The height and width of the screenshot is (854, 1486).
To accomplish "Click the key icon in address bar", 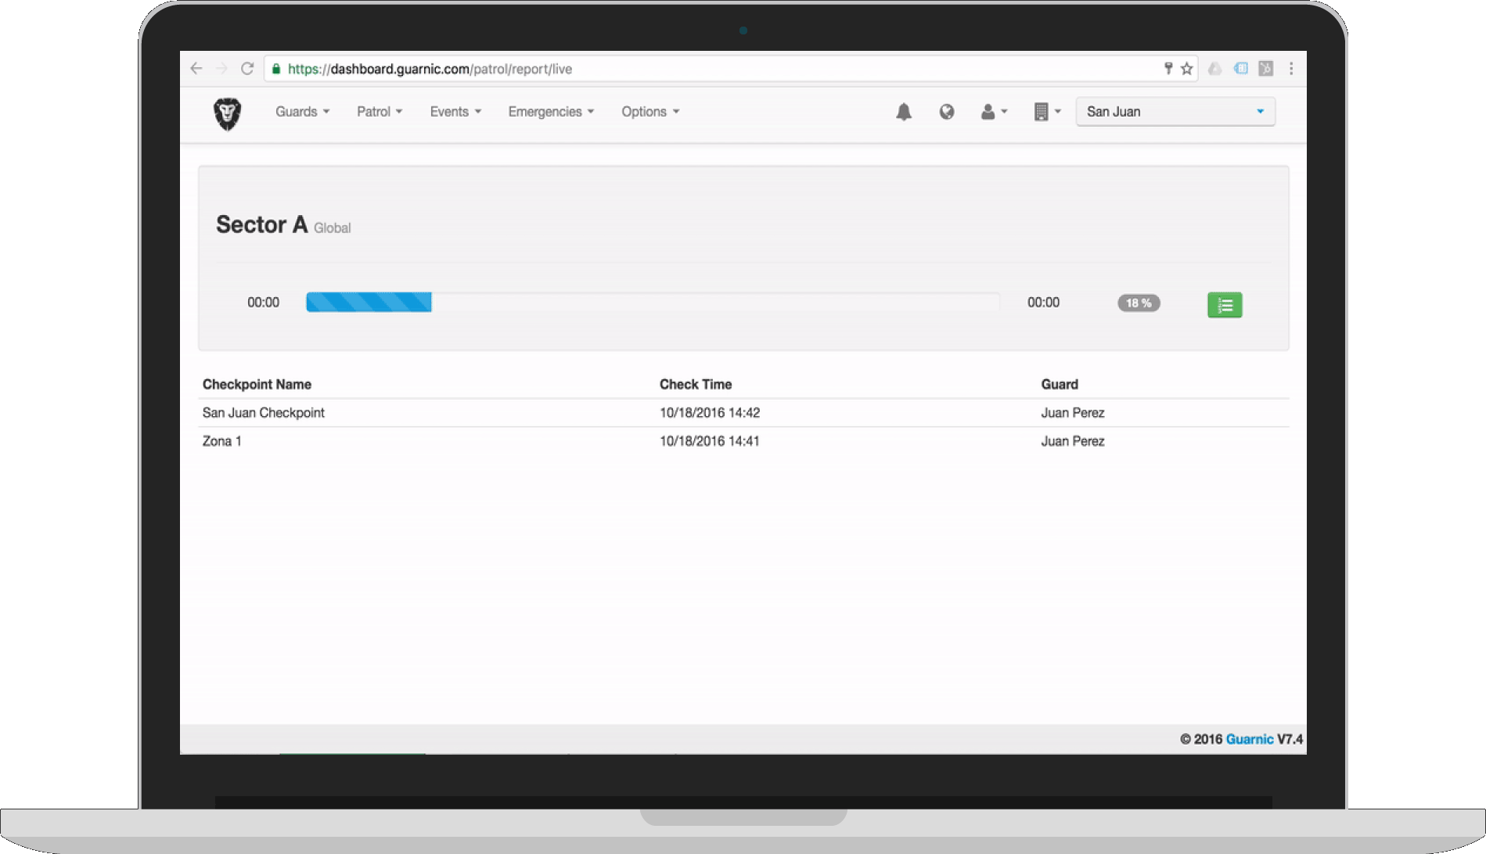I will click(1168, 69).
